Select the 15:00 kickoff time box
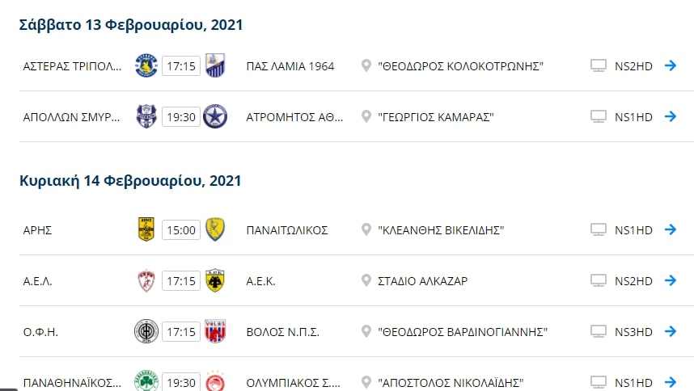This screenshot has height=391, width=694. (x=181, y=229)
